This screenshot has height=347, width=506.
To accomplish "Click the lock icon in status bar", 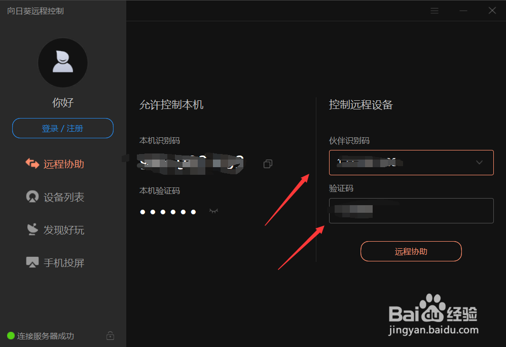I will (x=110, y=336).
